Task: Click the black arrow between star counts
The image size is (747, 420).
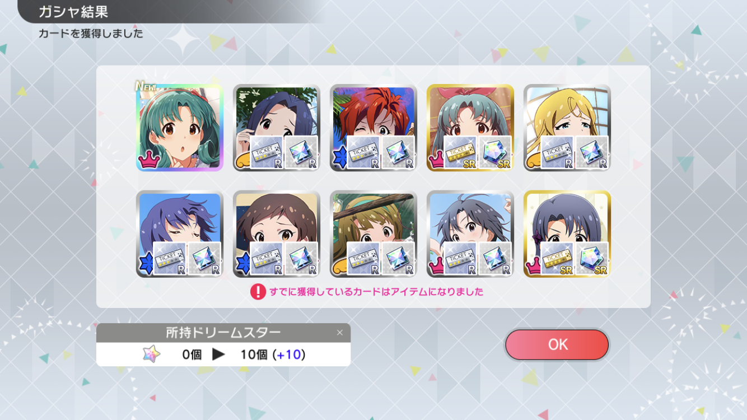Action: [x=218, y=354]
